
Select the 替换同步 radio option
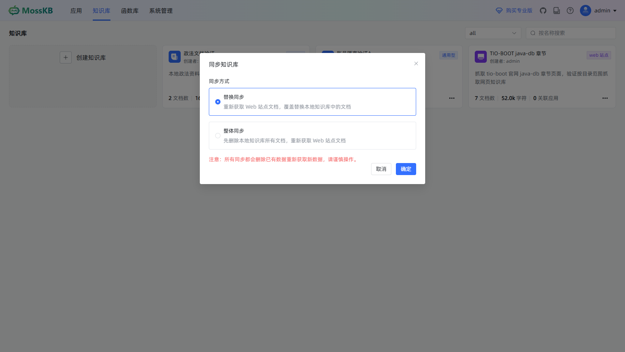[218, 102]
